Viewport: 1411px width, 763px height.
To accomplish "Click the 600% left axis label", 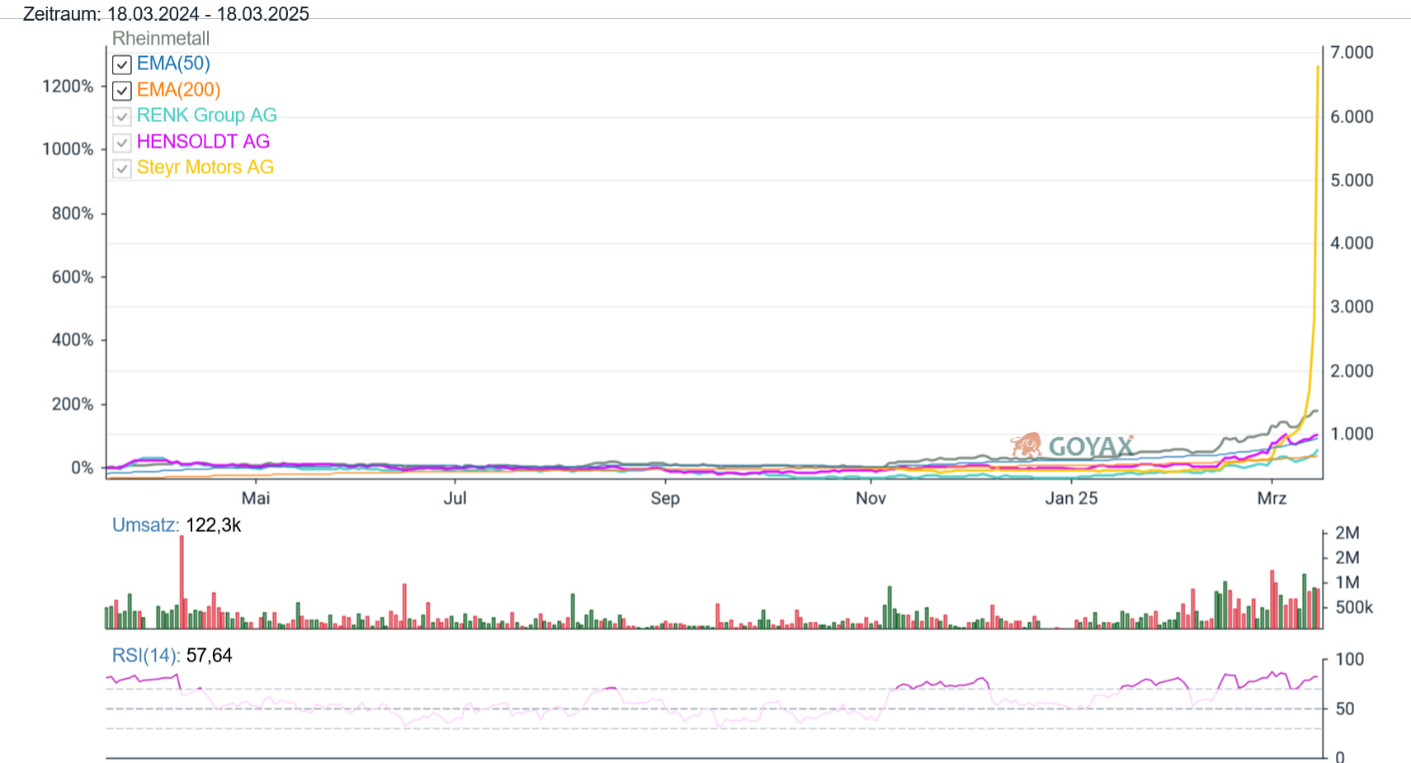I will [73, 277].
